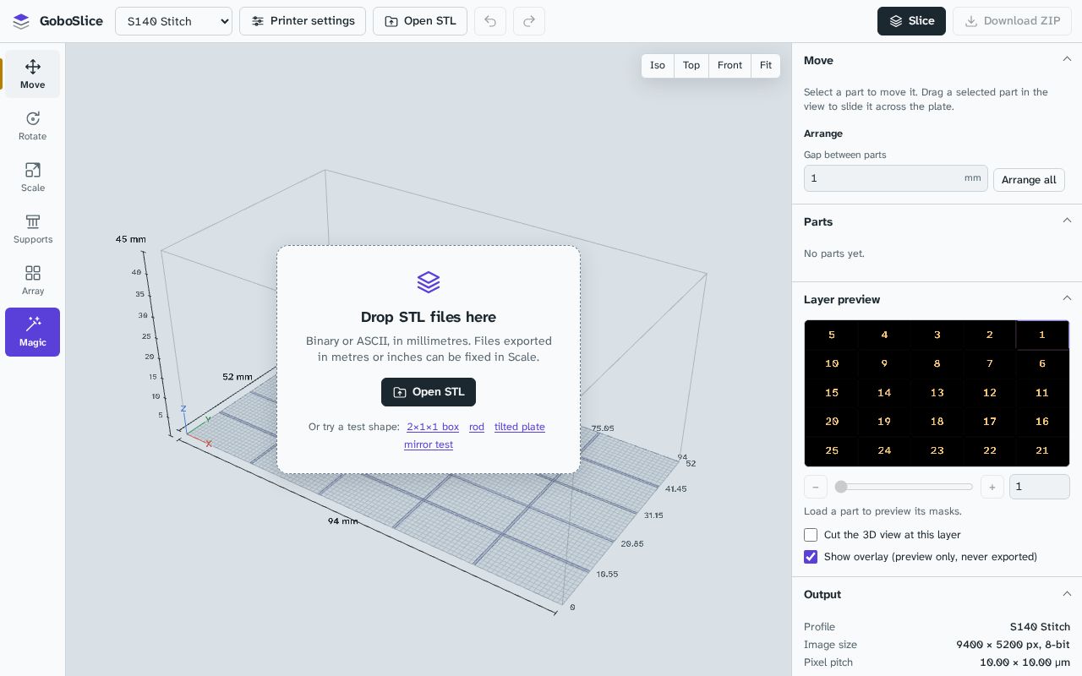Select the Rotate tool
This screenshot has width=1082, height=676.
point(32,125)
